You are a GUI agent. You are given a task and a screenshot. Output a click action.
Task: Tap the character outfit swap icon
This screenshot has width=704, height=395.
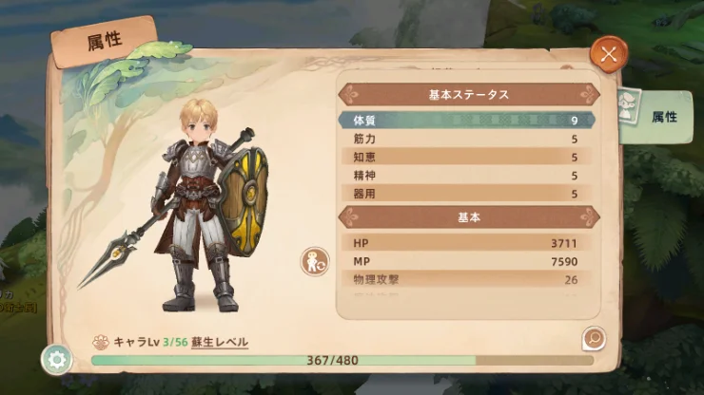(315, 261)
